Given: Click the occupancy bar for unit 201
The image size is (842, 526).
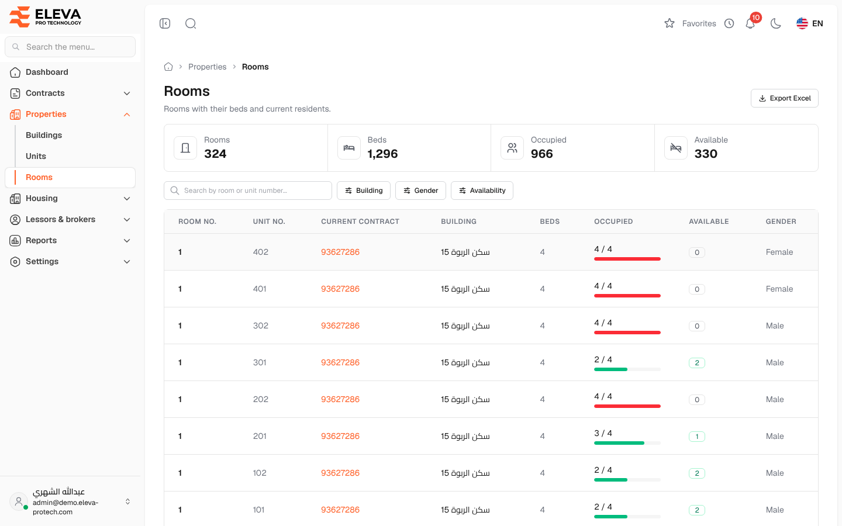Looking at the screenshot, I should (x=627, y=443).
